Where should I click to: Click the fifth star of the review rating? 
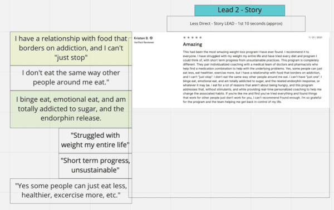pos(200,38)
